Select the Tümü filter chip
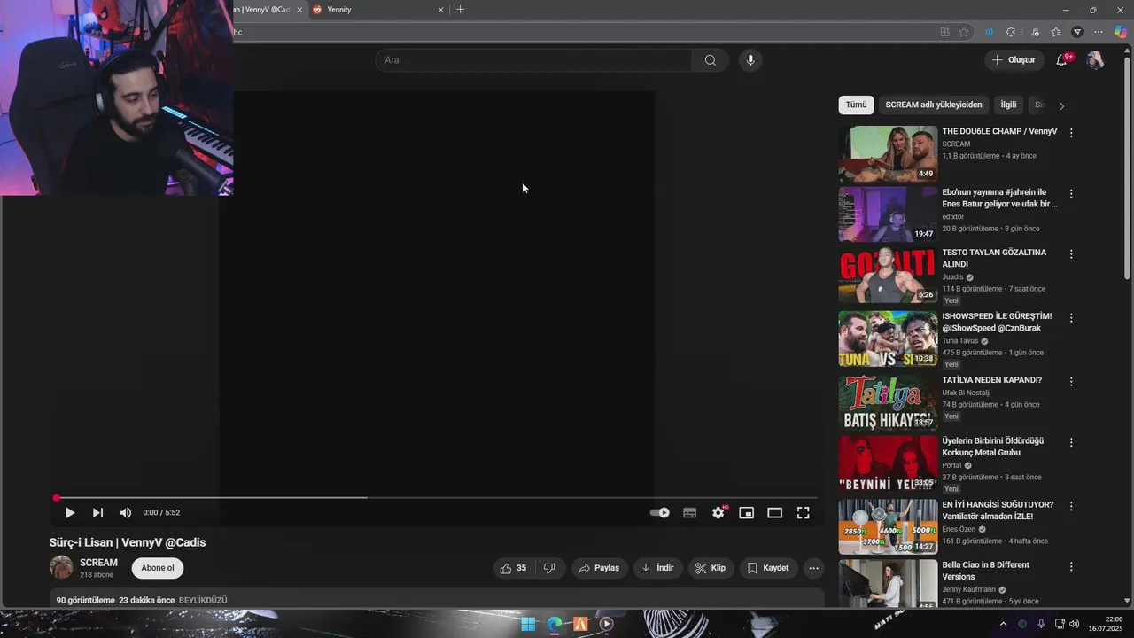 tap(856, 105)
